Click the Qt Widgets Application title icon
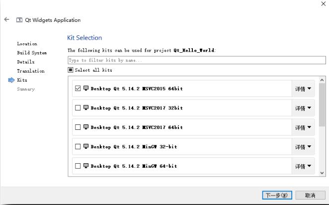The height and width of the screenshot is (205, 329). click(19, 20)
